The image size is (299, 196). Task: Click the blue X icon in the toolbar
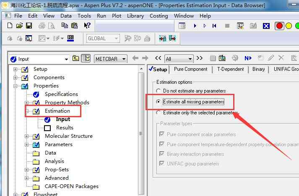266,26
